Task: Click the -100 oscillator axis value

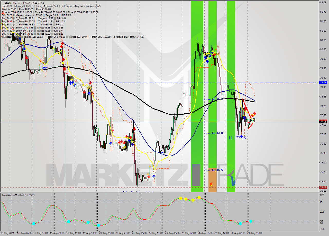Action: point(322,229)
